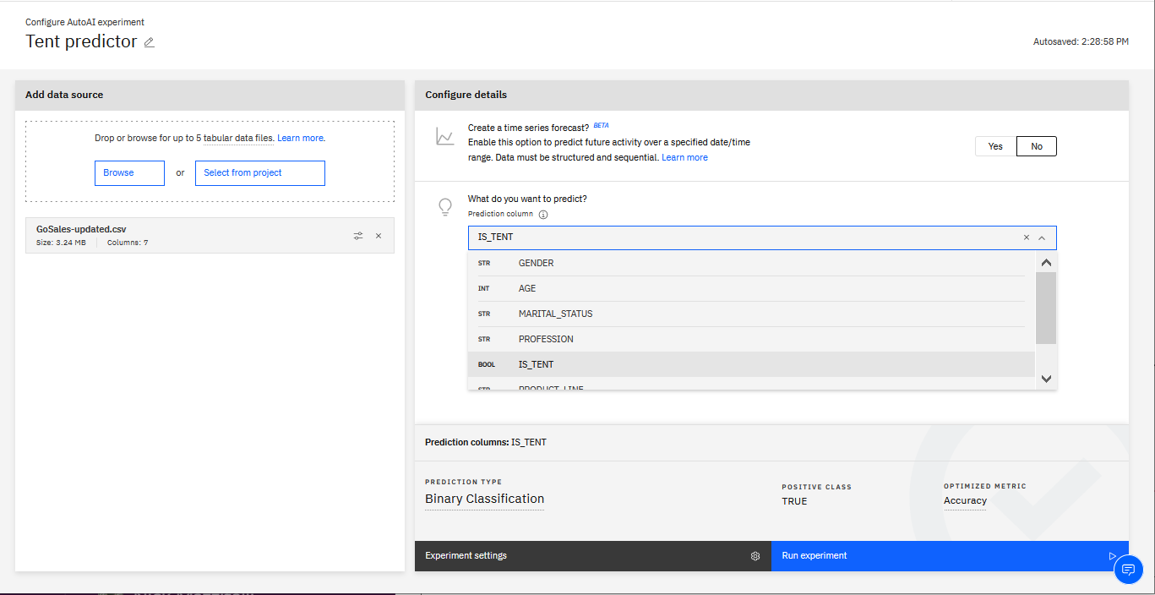
Task: Click the info icon next to Prediction column
Action: click(x=543, y=215)
